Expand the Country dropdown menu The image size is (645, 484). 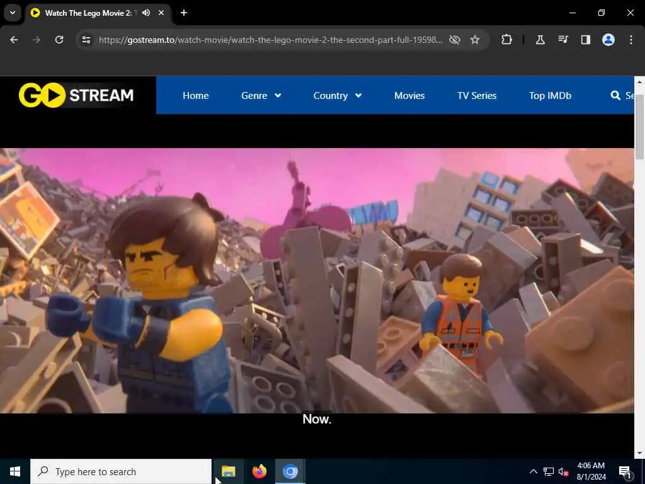pyautogui.click(x=338, y=96)
